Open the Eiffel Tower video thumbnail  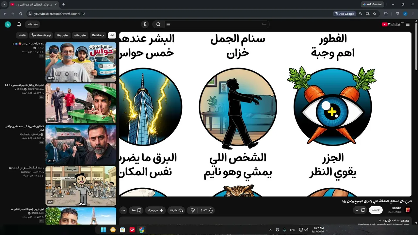pos(81,216)
